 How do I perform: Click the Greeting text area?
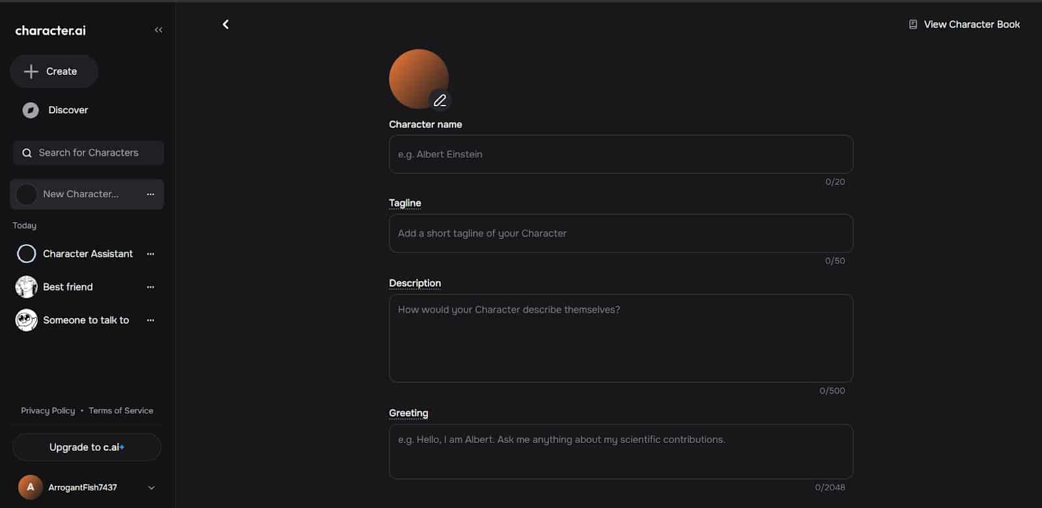(621, 451)
